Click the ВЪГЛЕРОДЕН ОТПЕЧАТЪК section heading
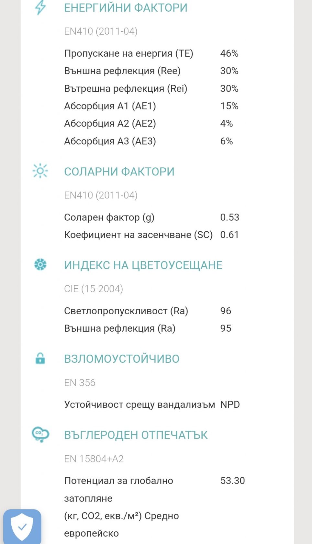Viewport: 312px width, 544px height. click(136, 435)
